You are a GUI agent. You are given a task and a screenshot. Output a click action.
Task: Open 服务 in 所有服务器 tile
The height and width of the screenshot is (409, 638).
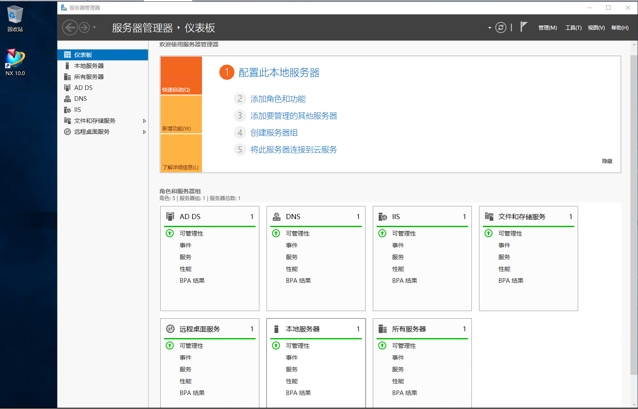coord(398,369)
